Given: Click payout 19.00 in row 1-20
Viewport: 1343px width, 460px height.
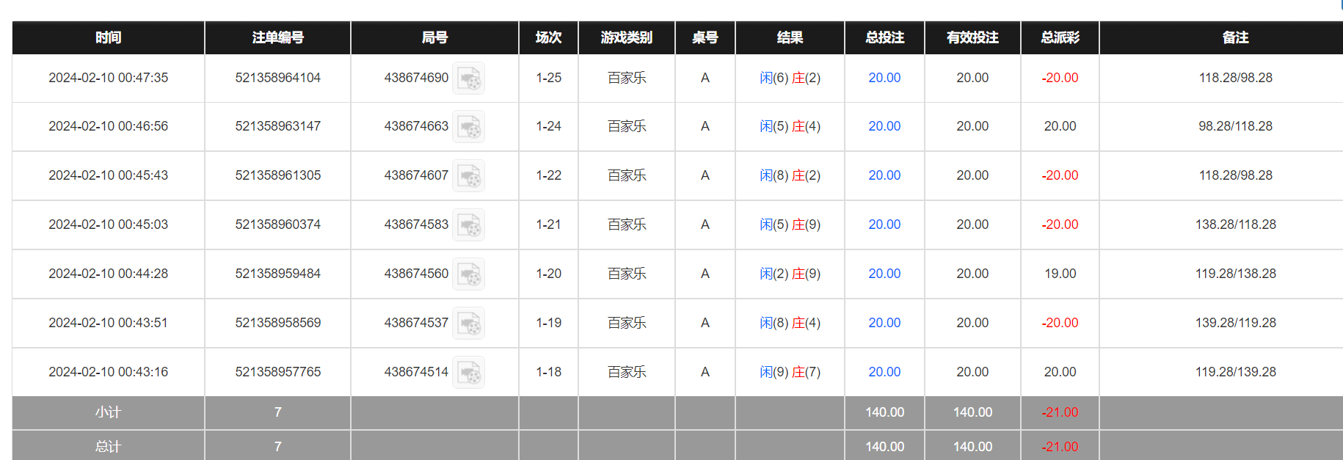Looking at the screenshot, I should (1060, 274).
